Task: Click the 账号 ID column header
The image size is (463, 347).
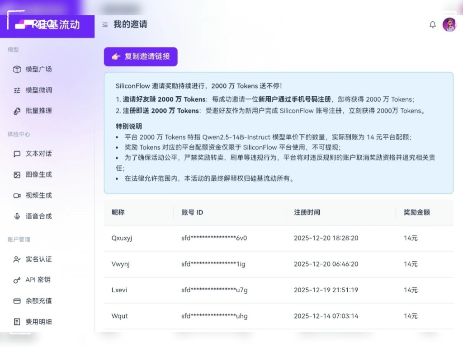Action: pyautogui.click(x=192, y=212)
